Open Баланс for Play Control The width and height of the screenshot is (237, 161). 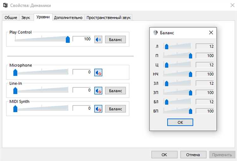coord(115,39)
